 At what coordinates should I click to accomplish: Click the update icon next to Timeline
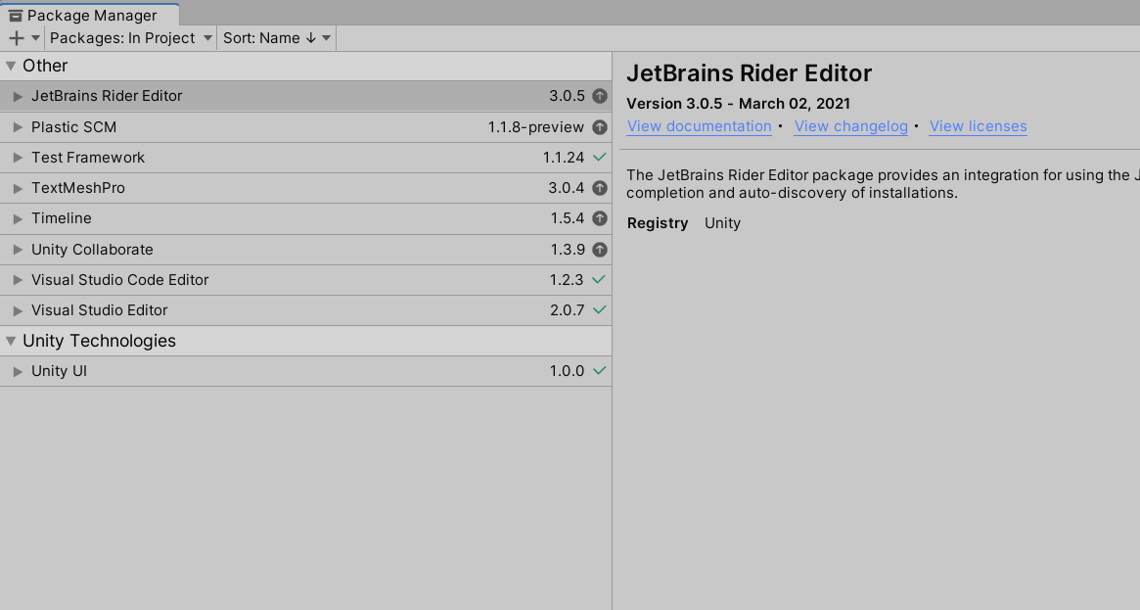600,218
